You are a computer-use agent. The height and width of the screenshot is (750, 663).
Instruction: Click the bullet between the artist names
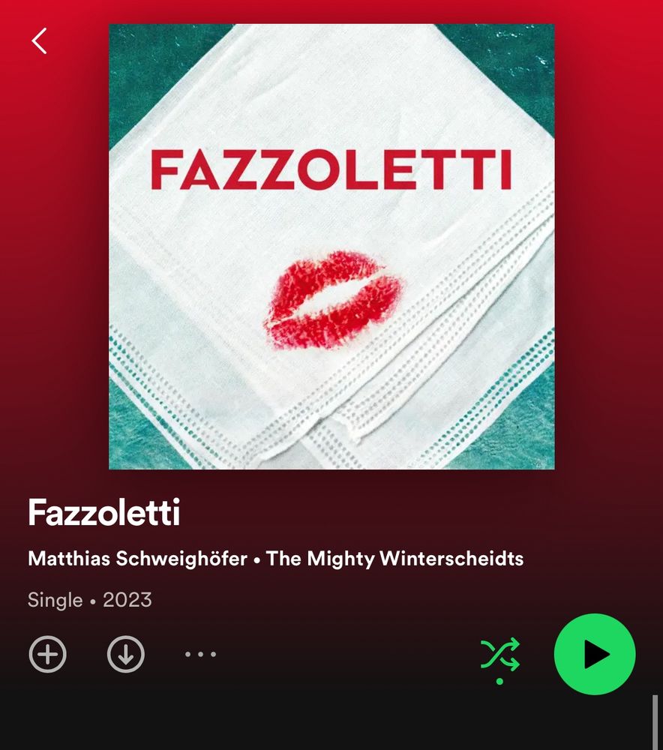257,560
